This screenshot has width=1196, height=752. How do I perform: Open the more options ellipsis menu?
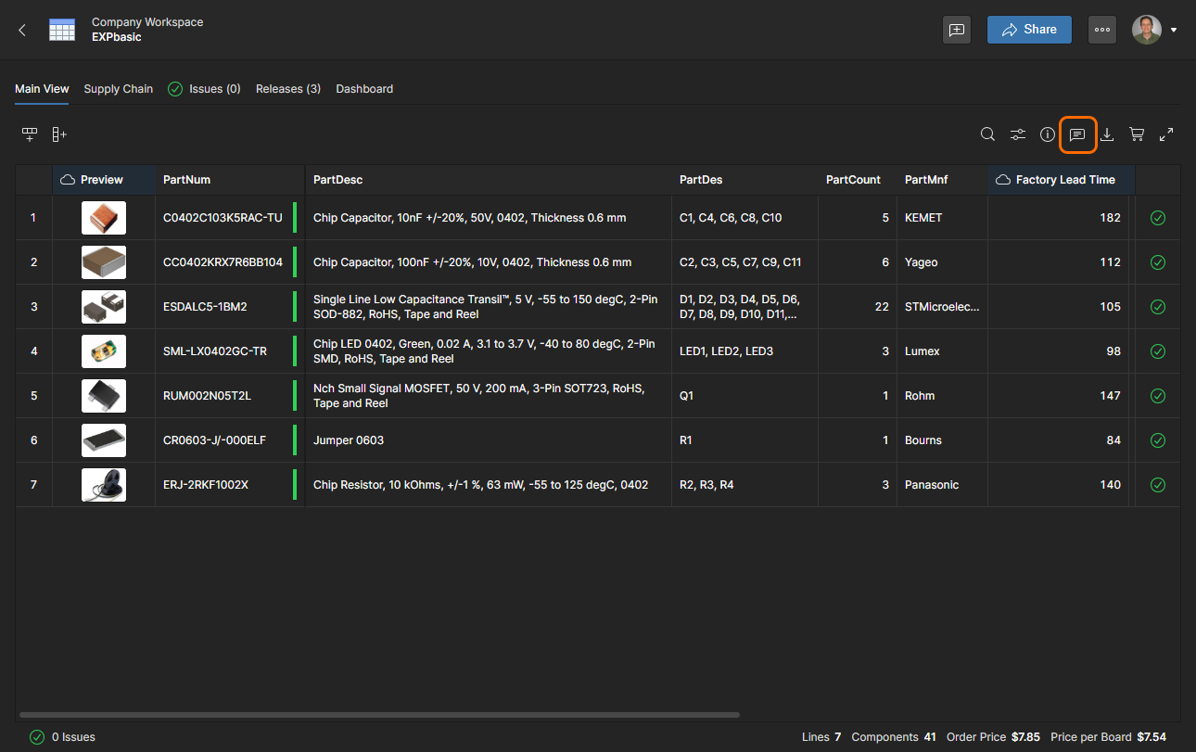tap(1102, 30)
